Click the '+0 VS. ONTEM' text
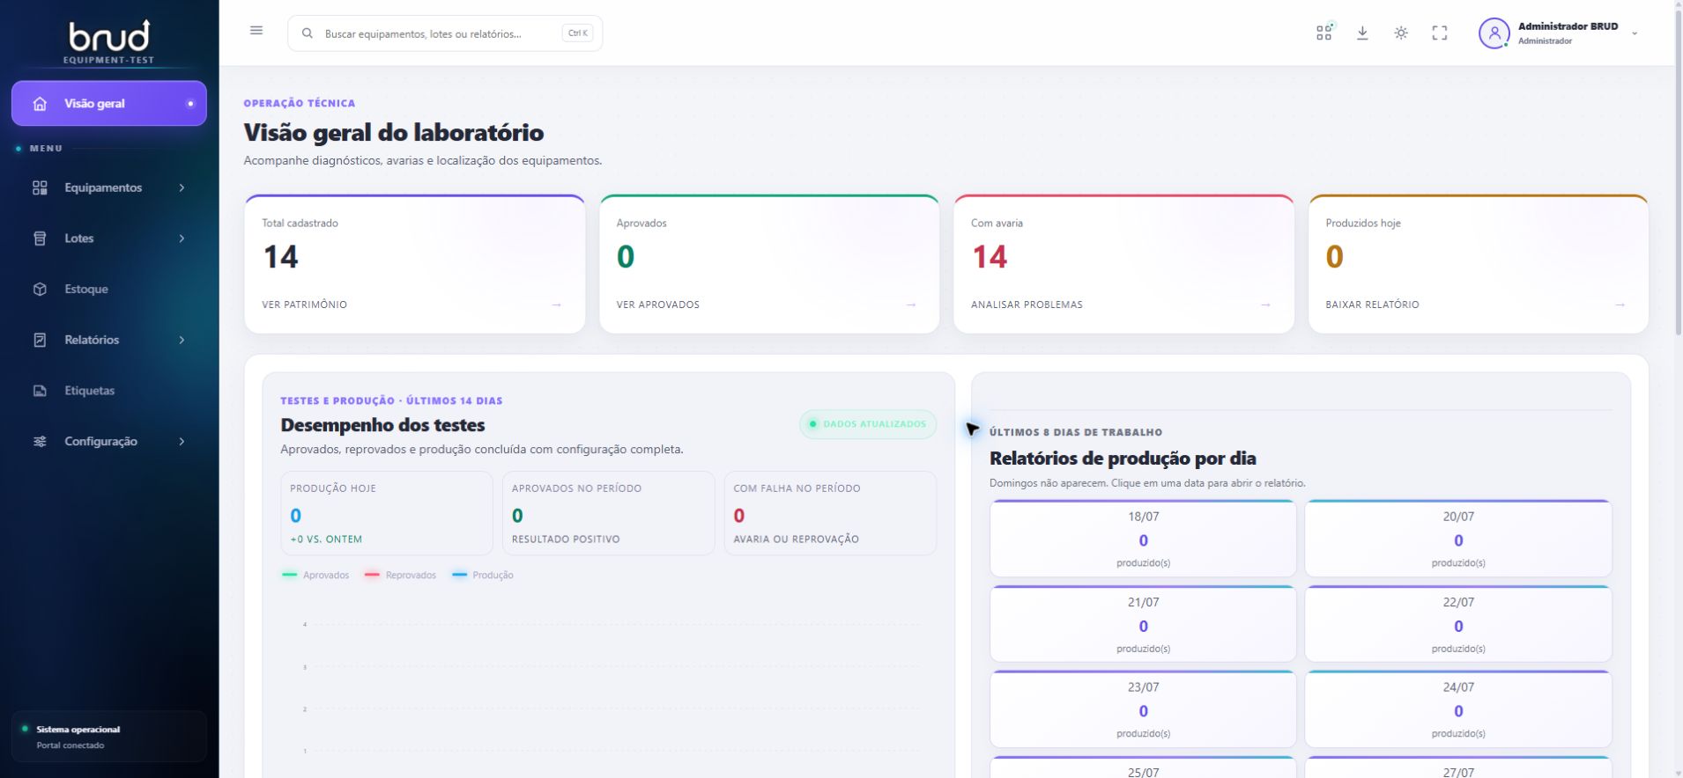Image resolution: width=1683 pixels, height=778 pixels. point(326,539)
